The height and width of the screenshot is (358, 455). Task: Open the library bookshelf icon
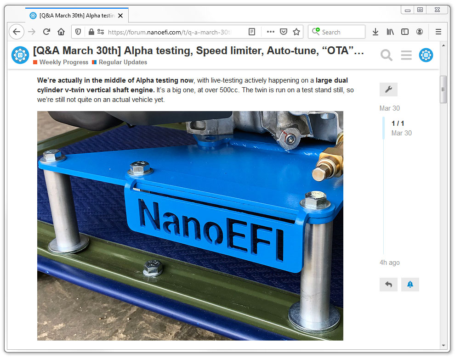390,32
